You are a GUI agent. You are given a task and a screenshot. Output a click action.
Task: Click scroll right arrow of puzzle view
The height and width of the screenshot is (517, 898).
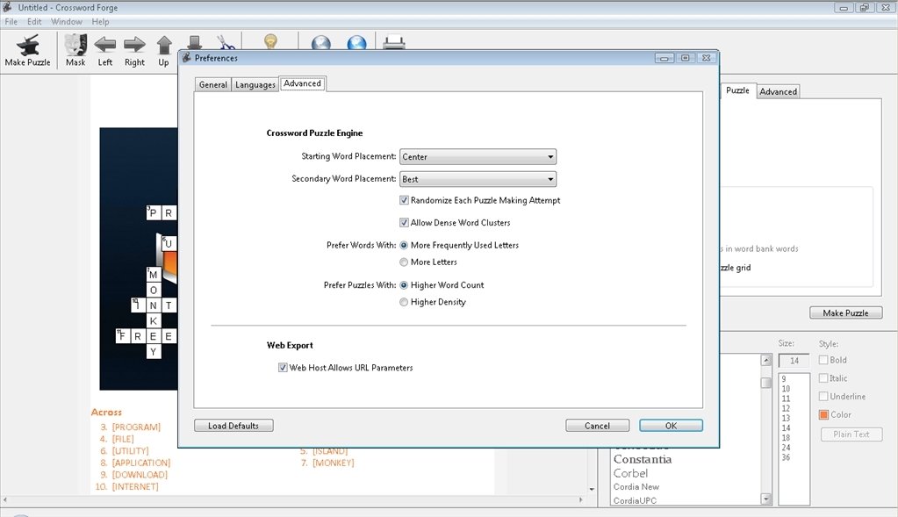[x=581, y=499]
